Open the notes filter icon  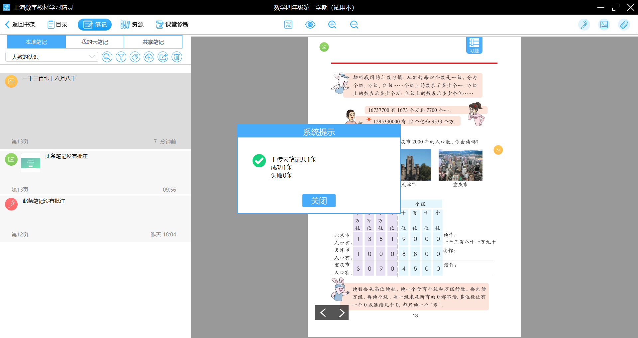(x=121, y=57)
